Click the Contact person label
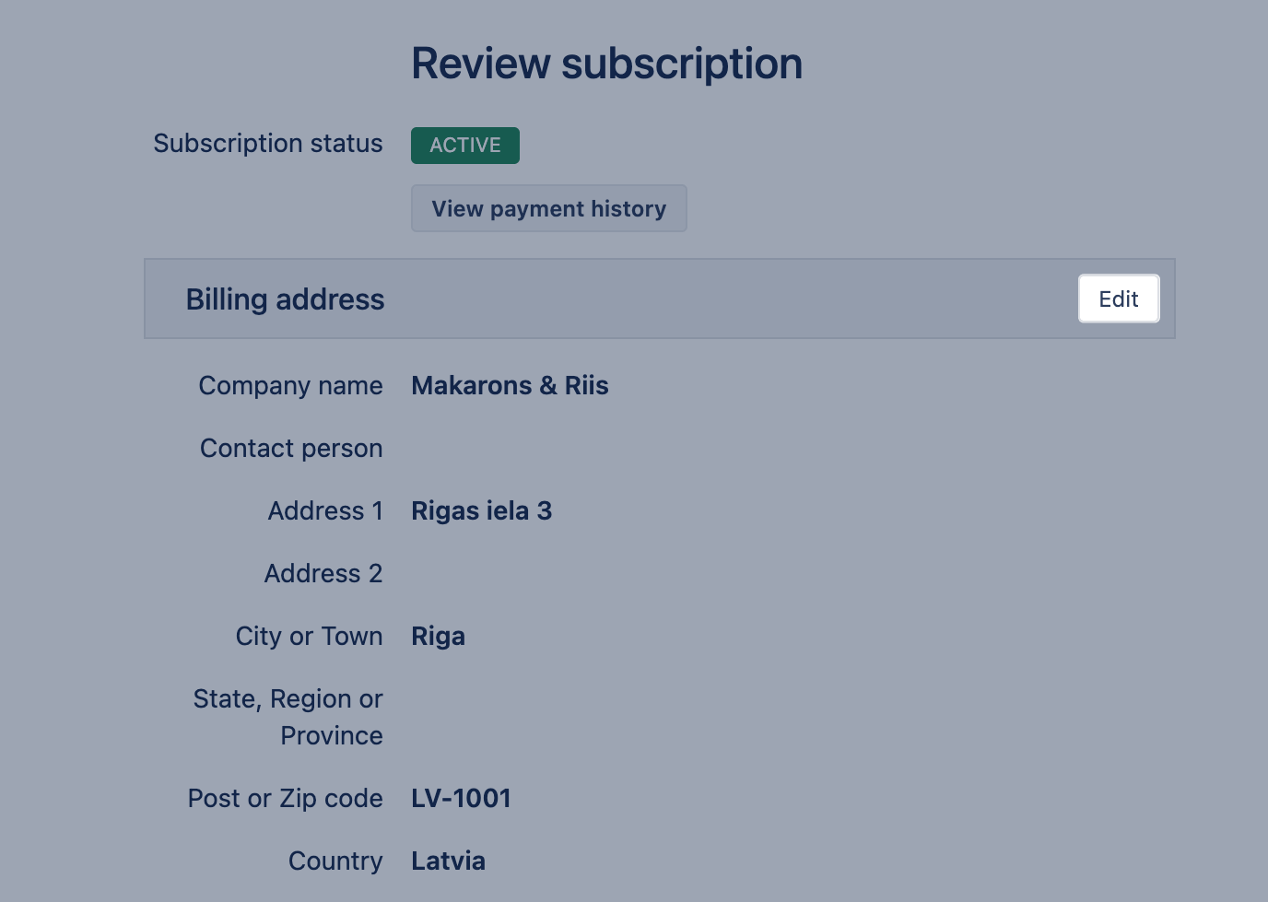Screen dimensions: 1268x902 (x=291, y=449)
